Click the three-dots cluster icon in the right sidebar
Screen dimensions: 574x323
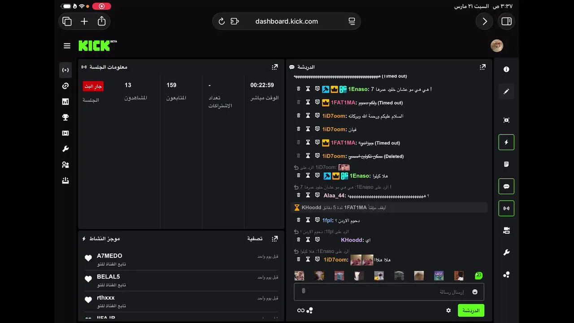(x=506, y=275)
